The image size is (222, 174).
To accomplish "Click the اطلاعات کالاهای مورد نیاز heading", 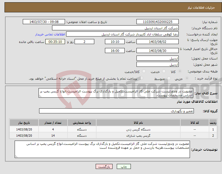I will coord(197,102).
